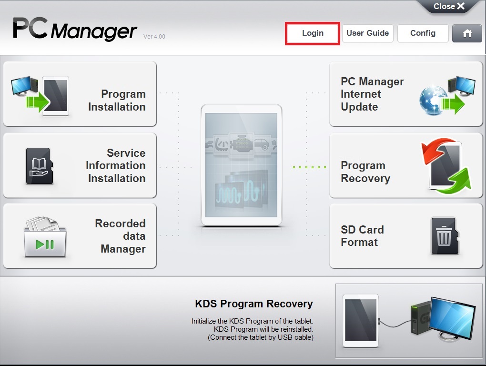Open Recorded data Manager label
Screen dimensions: 486x366
coord(120,236)
